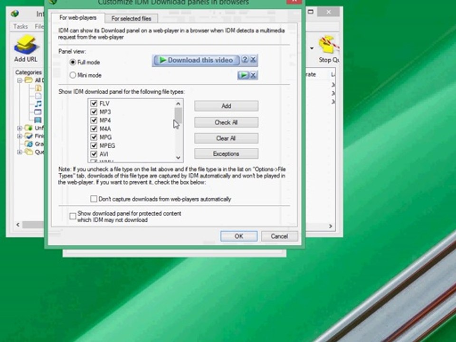The height and width of the screenshot is (342, 456).
Task: Expand the Queues tree node
Action: click(x=19, y=152)
